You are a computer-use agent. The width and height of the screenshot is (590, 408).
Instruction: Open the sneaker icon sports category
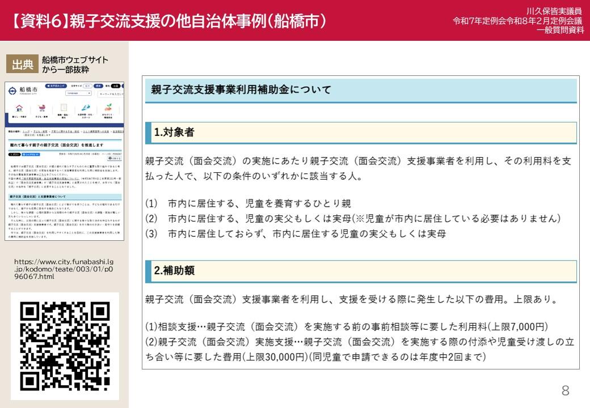86,108
